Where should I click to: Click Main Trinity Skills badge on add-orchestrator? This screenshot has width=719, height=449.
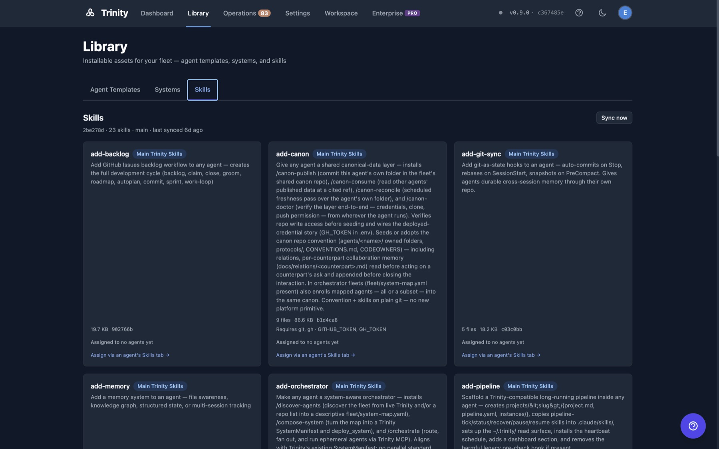358,386
